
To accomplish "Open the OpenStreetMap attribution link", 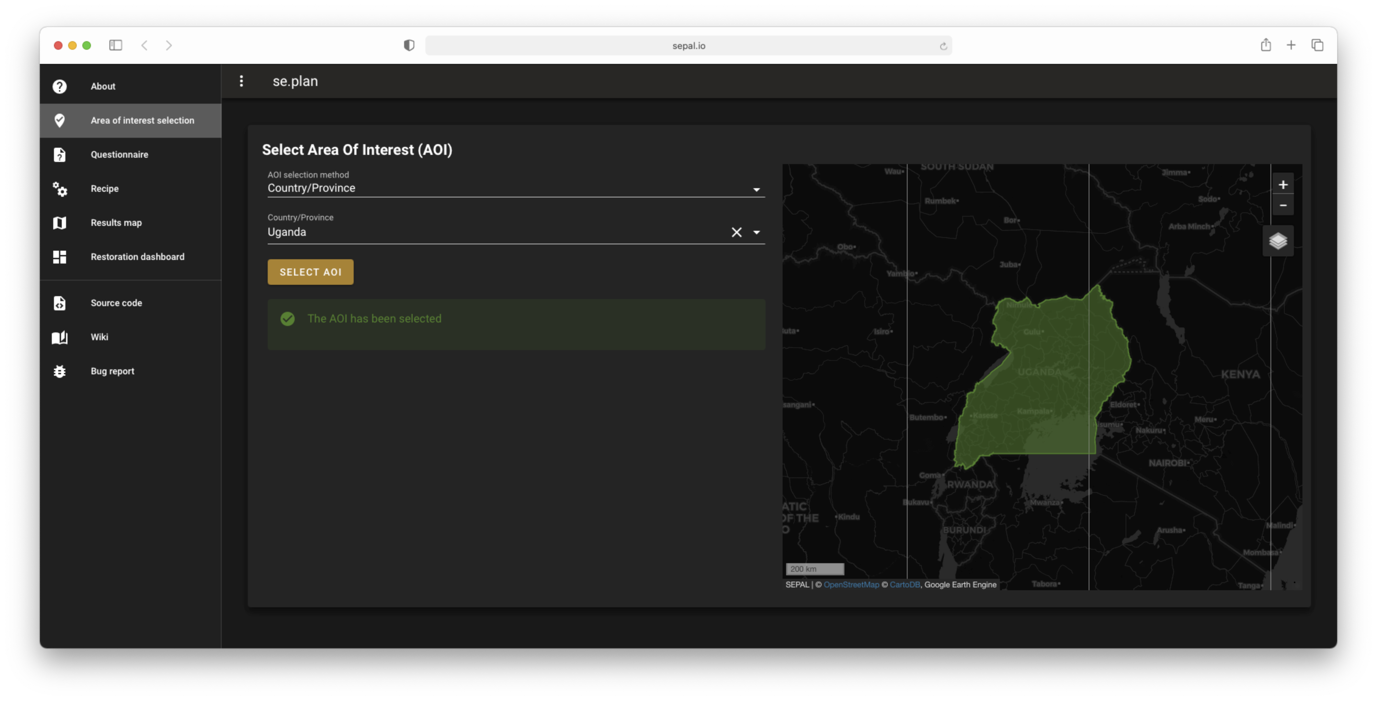I will 851,585.
